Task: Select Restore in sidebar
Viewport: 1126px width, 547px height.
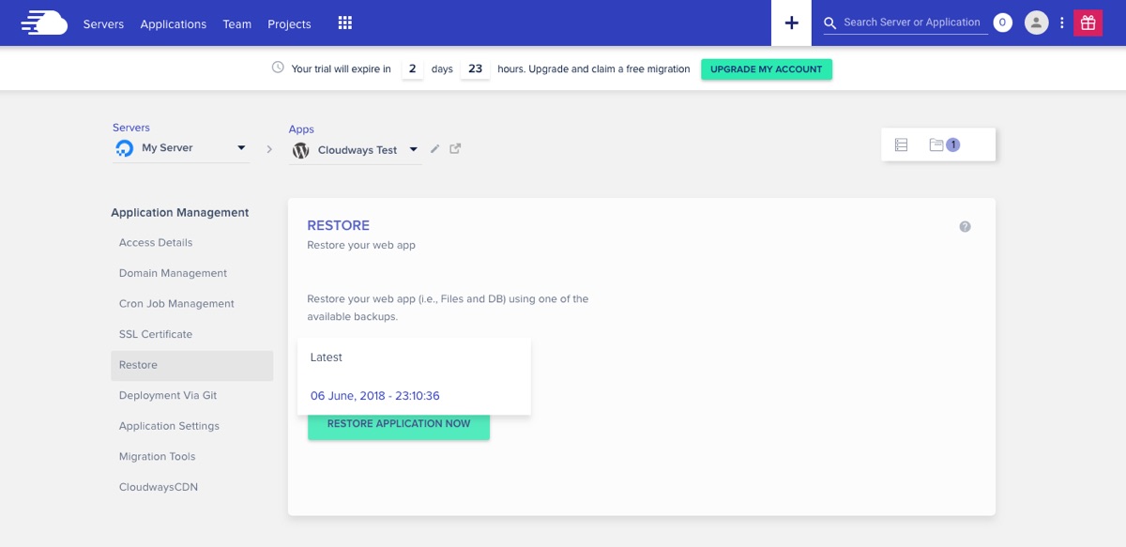Action: tap(191, 365)
